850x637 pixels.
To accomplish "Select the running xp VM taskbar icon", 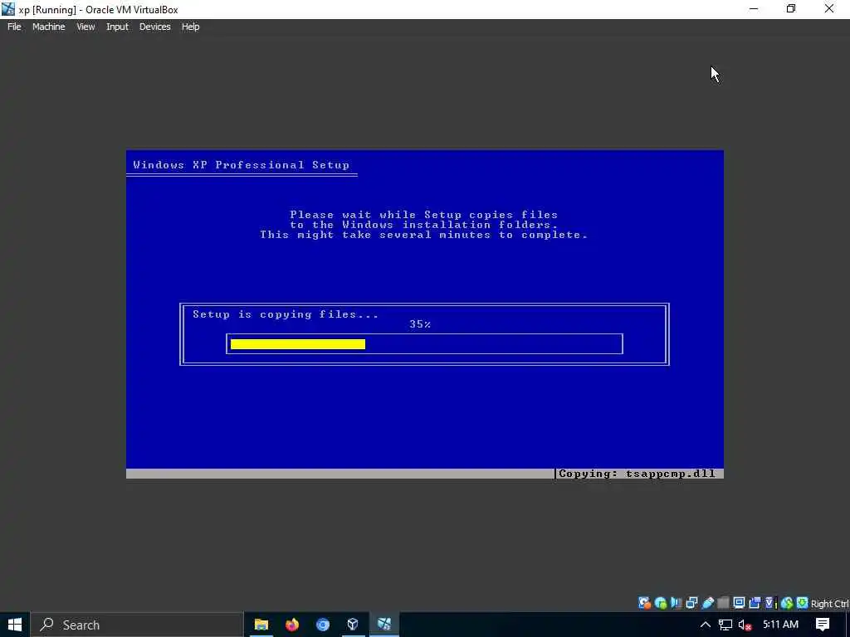I will point(384,625).
